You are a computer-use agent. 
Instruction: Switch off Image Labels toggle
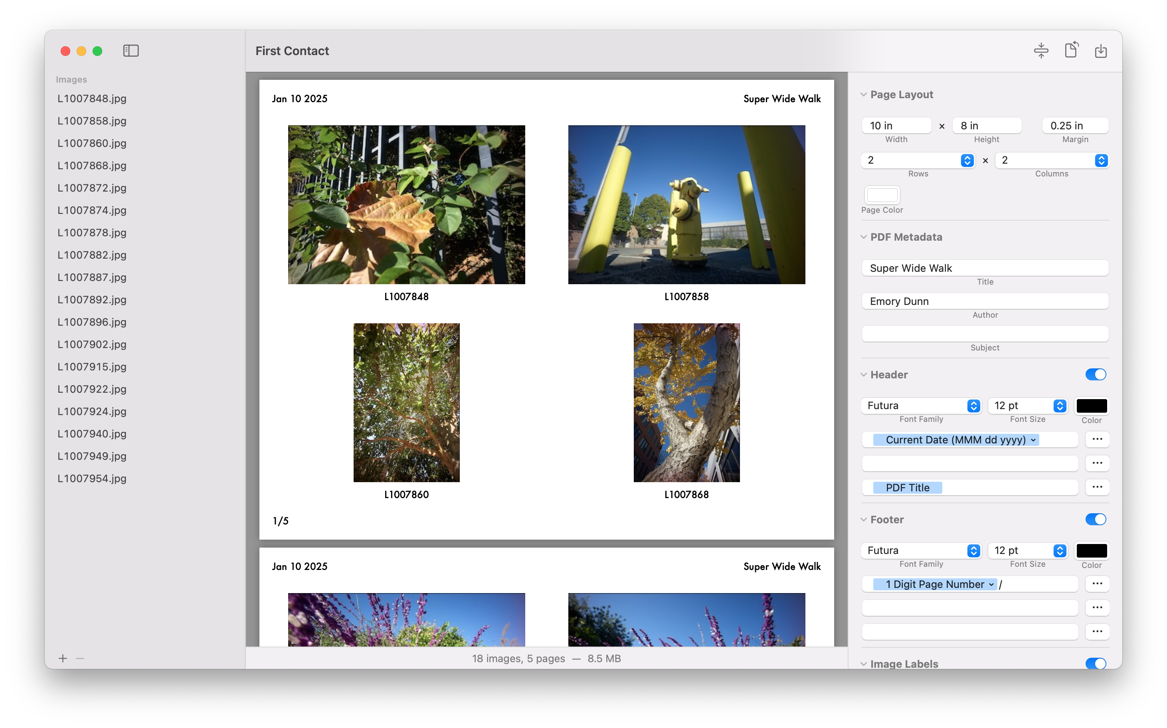coord(1095,663)
